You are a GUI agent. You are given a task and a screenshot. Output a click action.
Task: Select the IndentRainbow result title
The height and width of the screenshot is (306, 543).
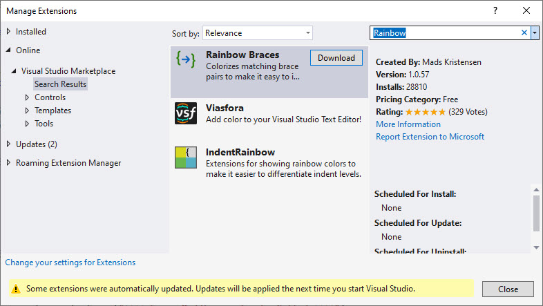click(x=240, y=152)
